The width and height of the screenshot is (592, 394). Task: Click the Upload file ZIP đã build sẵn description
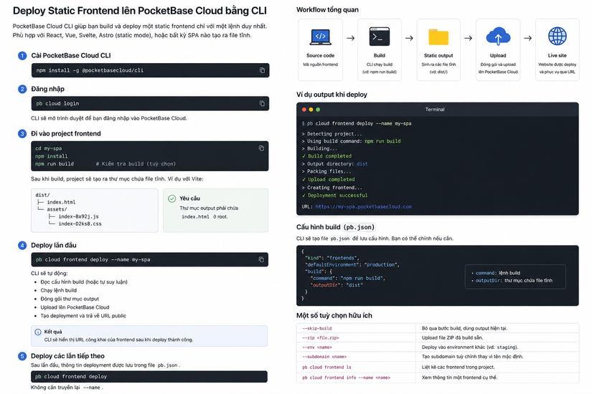452,337
